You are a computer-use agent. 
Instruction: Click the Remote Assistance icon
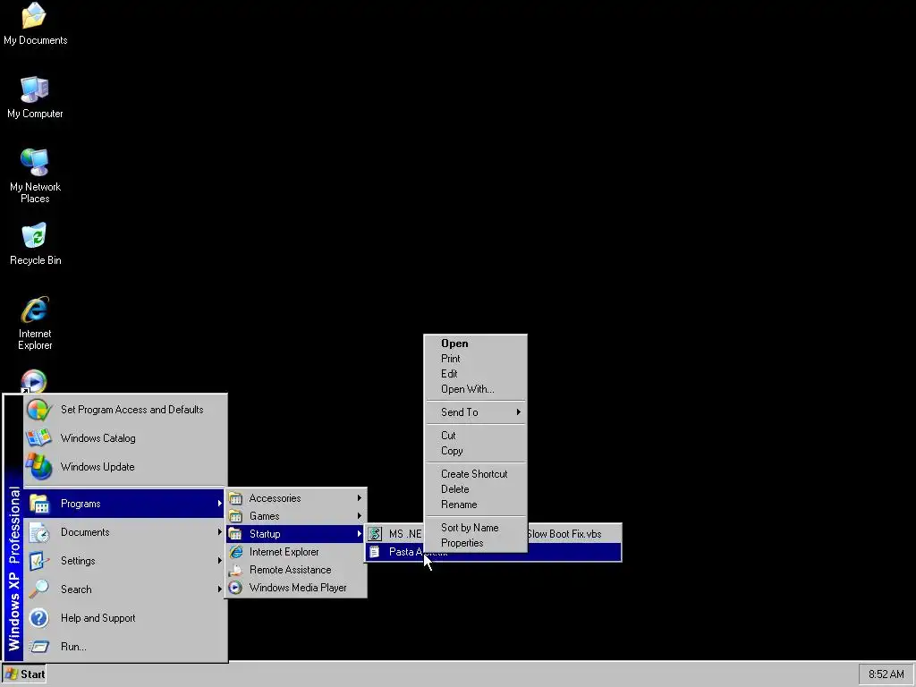[x=235, y=570]
